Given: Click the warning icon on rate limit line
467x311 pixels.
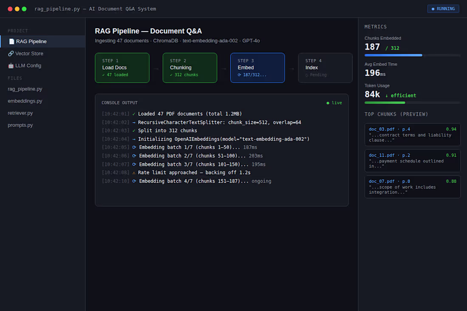Looking at the screenshot, I should pyautogui.click(x=134, y=173).
